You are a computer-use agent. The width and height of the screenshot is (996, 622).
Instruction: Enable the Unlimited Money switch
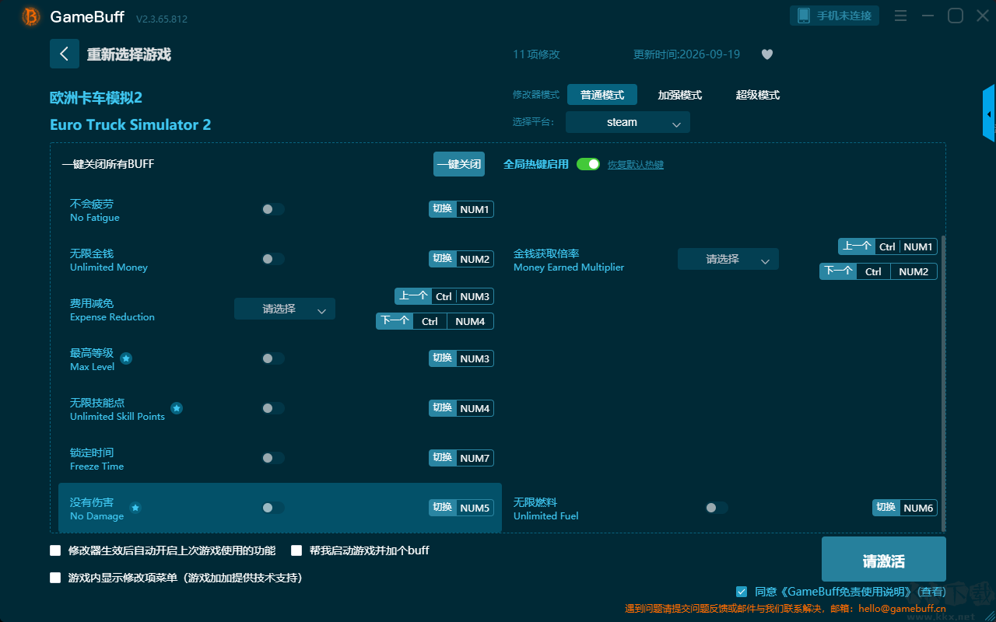click(x=273, y=259)
